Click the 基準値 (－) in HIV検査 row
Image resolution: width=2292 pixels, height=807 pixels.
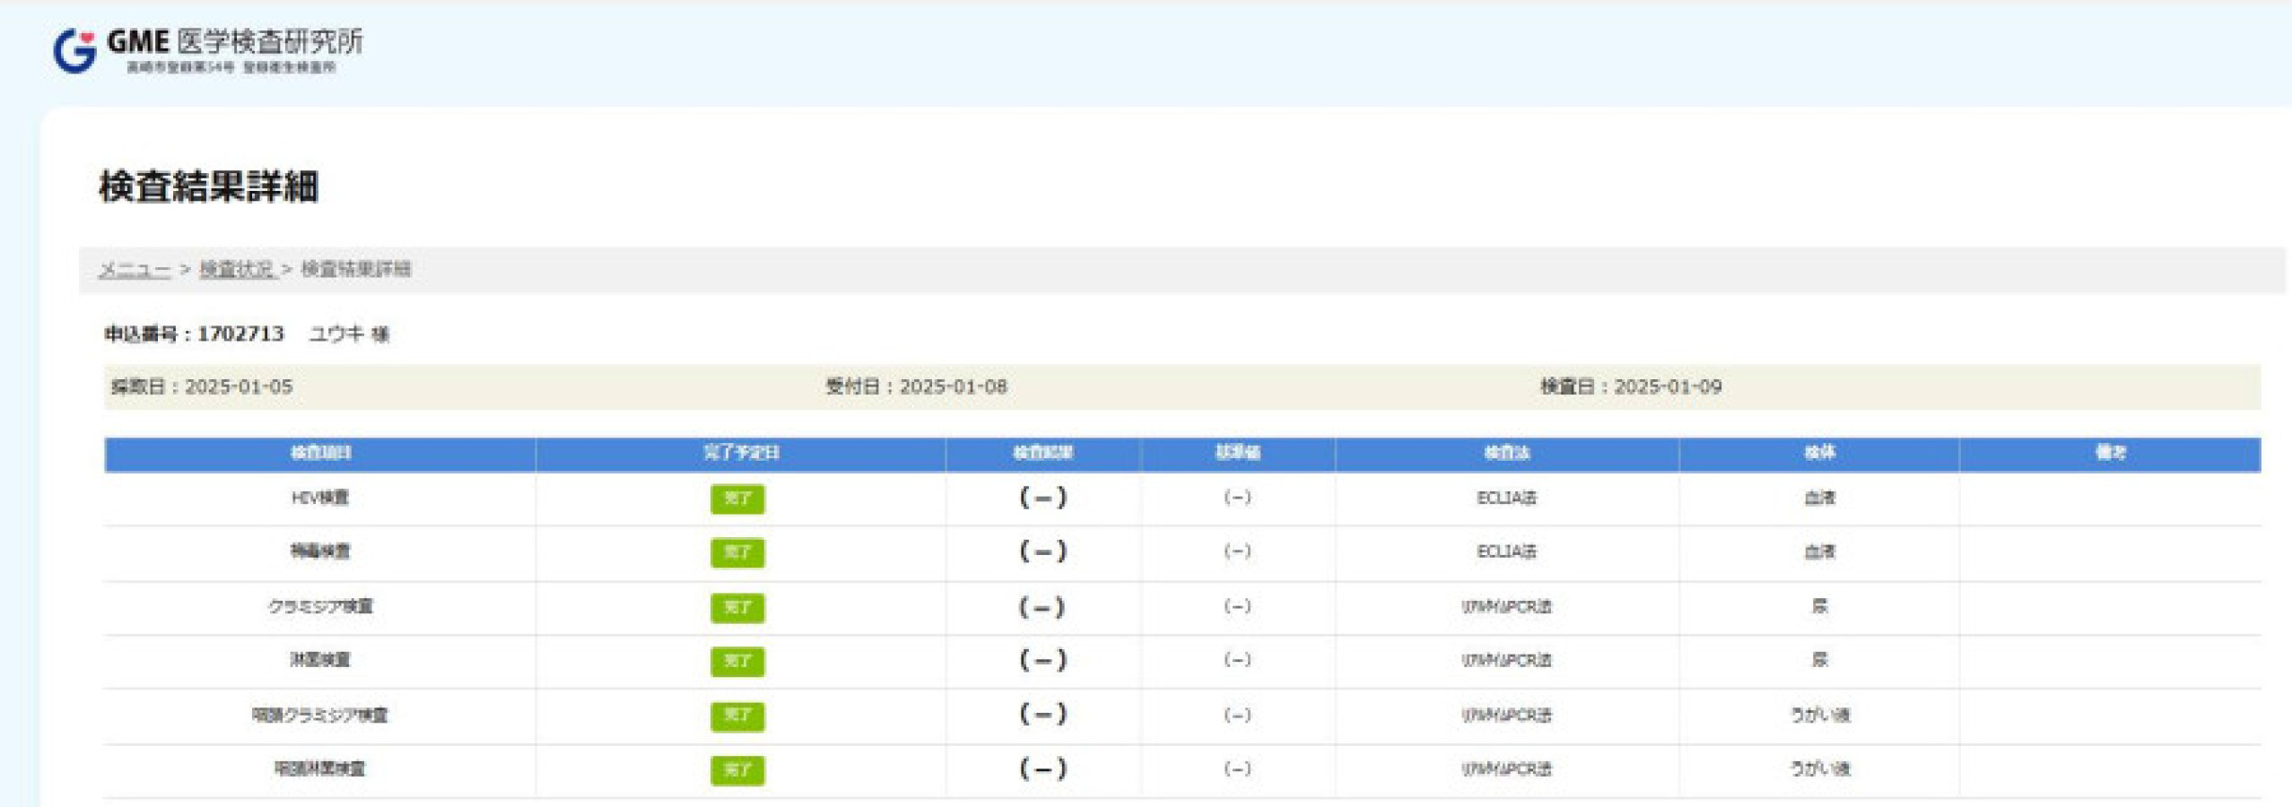[x=1237, y=498]
